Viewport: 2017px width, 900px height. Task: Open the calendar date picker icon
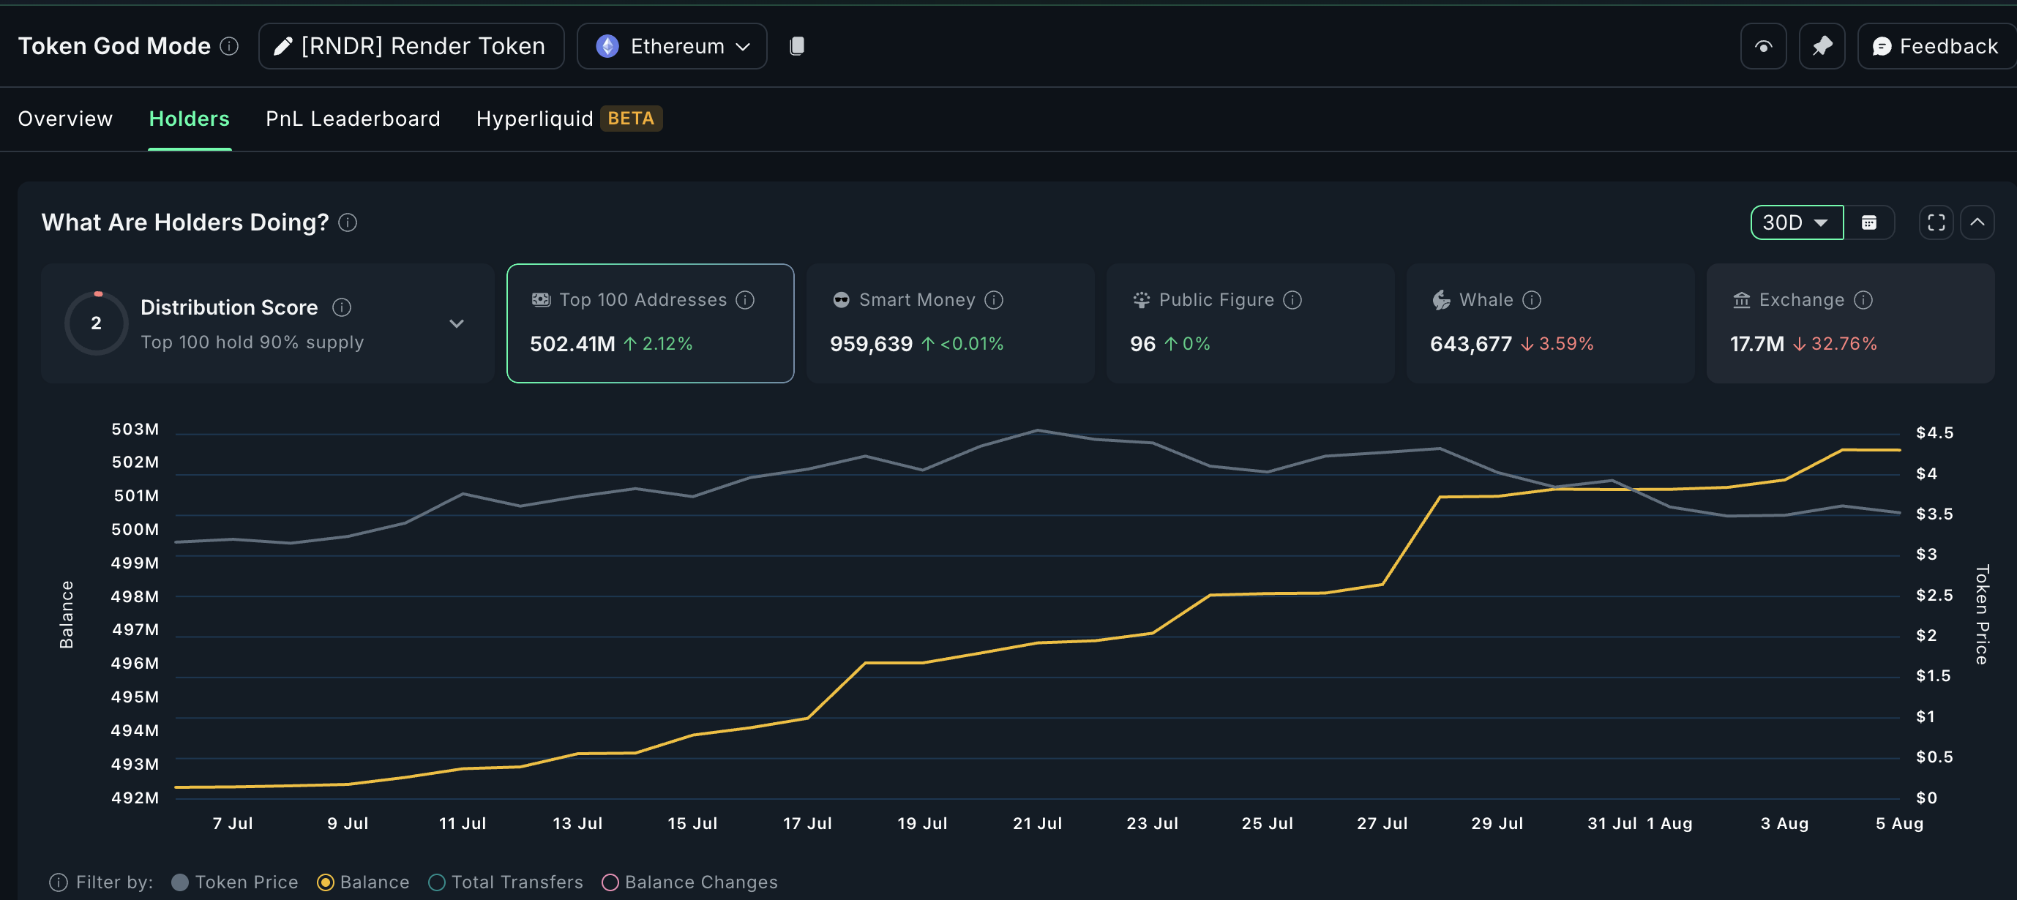[x=1868, y=223]
